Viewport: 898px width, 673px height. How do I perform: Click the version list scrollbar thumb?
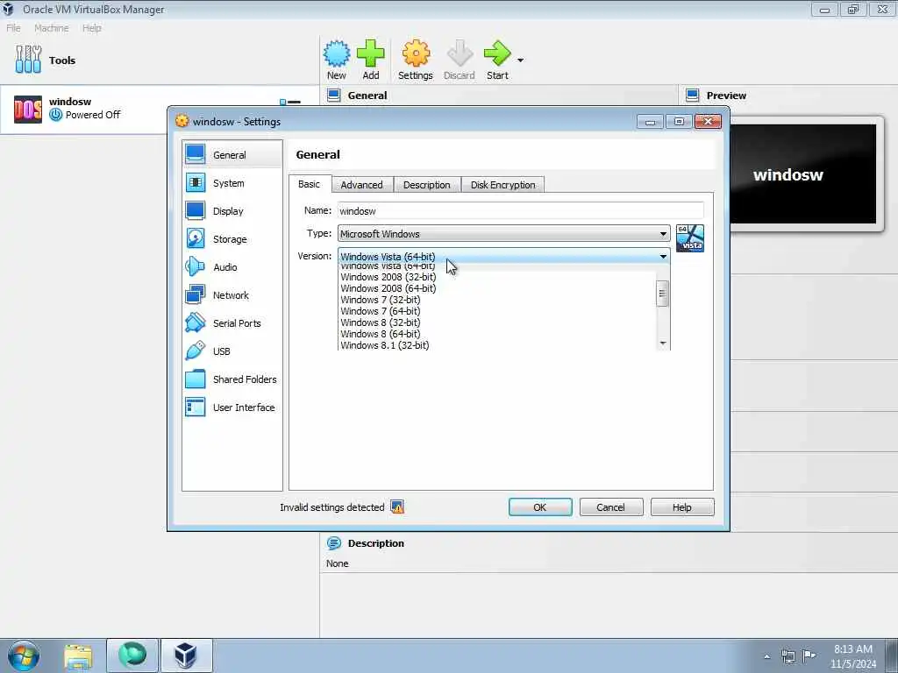pos(663,294)
